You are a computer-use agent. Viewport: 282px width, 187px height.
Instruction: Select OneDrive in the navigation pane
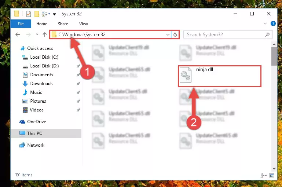(x=37, y=122)
